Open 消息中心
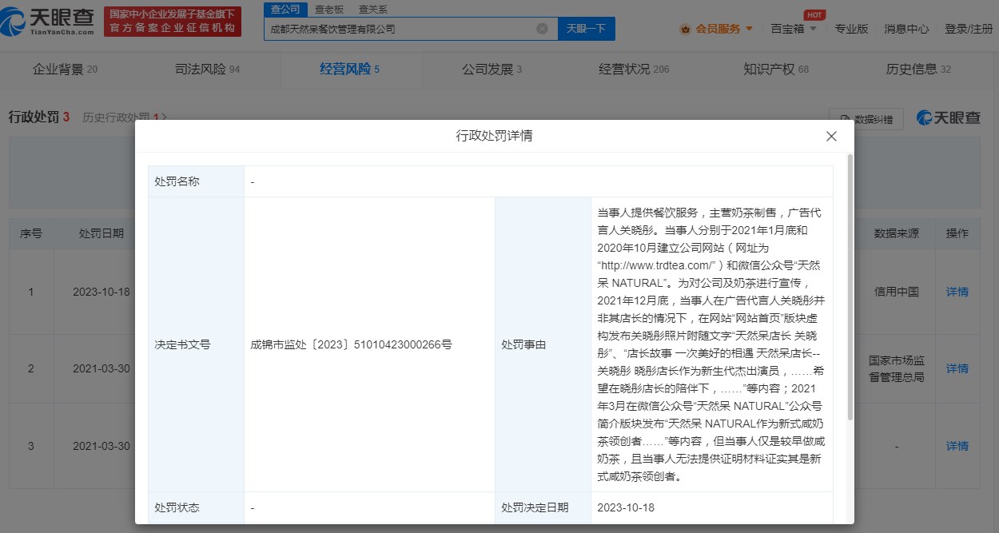Screen dimensions: 999x533 coord(906,29)
